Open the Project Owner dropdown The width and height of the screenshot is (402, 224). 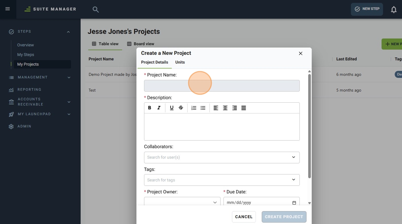click(x=182, y=202)
